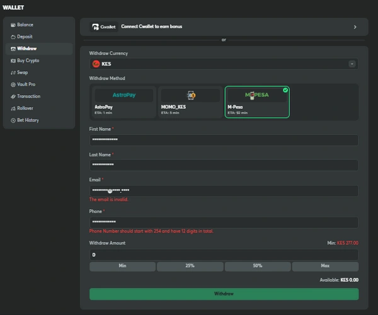View the Transaction section
Image resolution: width=378 pixels, height=315 pixels.
[x=39, y=96]
